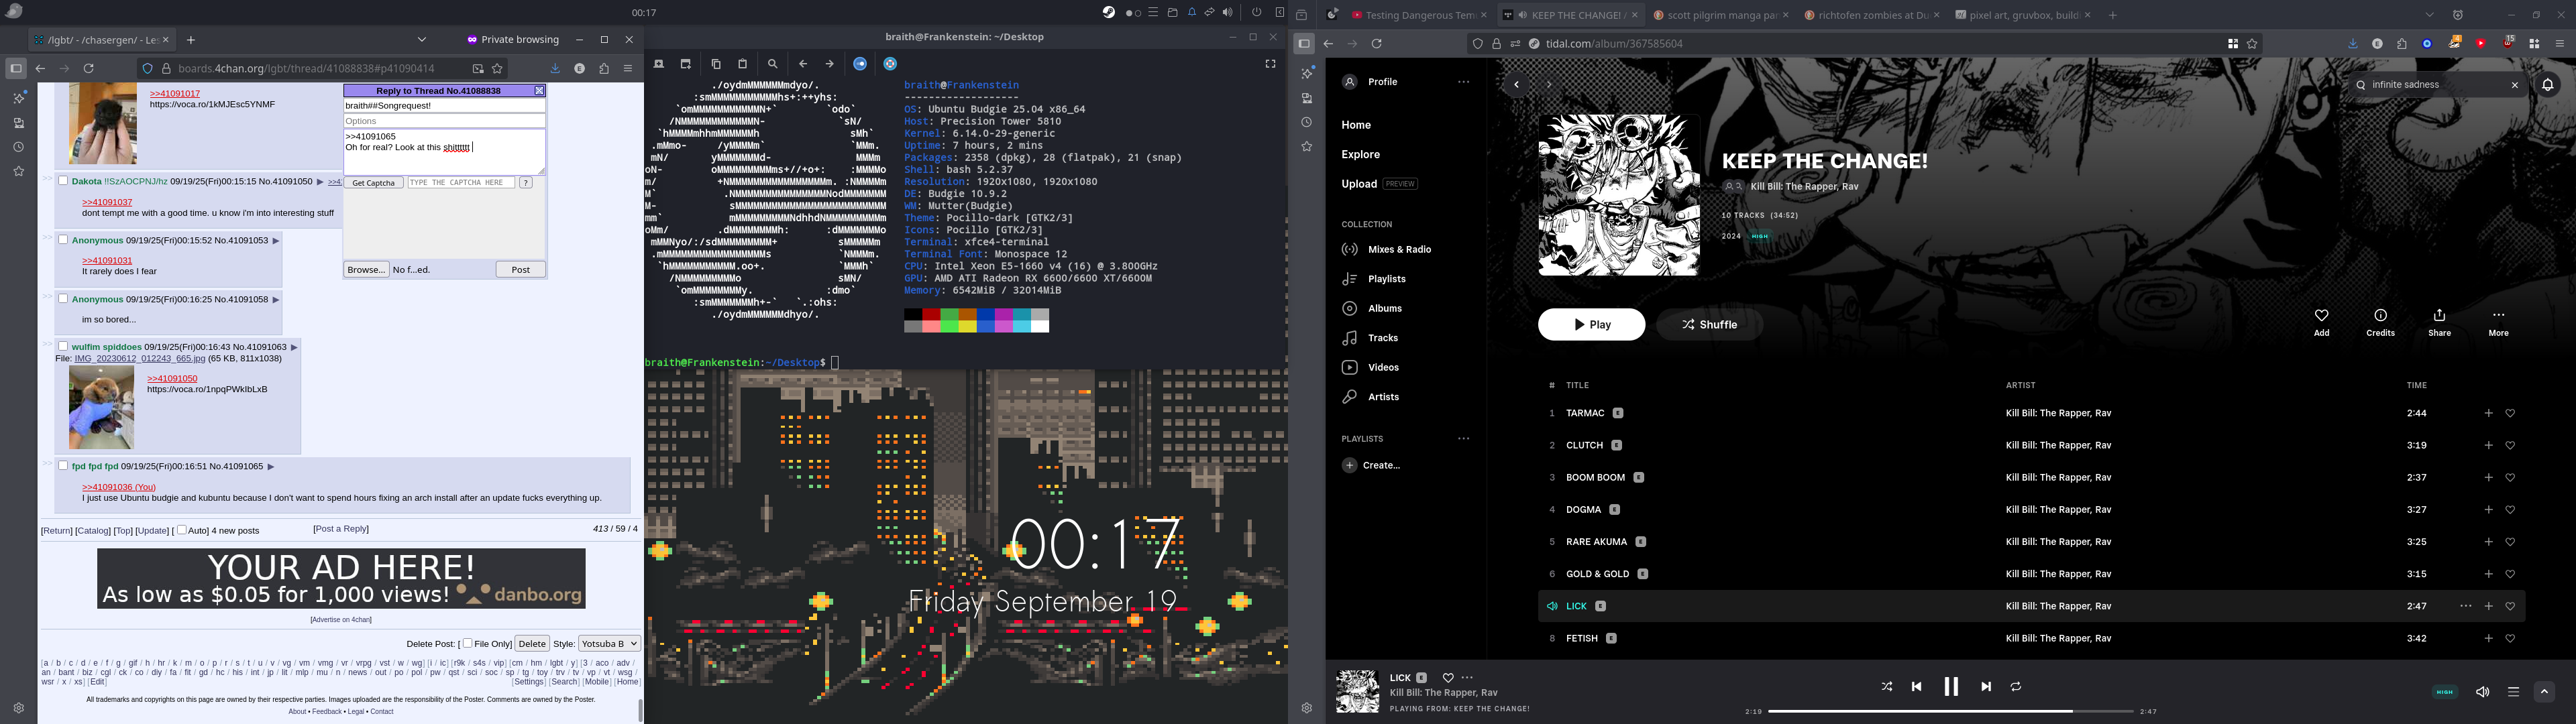Click the now playing album art thumbnail
This screenshot has height=724, width=2576.
pos(1357,692)
